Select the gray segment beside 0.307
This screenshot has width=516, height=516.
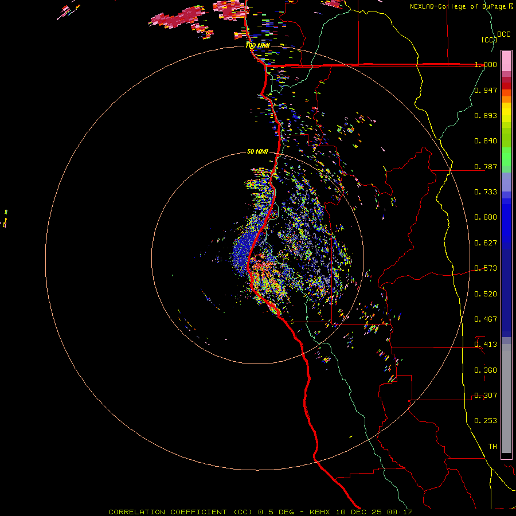(x=506, y=398)
